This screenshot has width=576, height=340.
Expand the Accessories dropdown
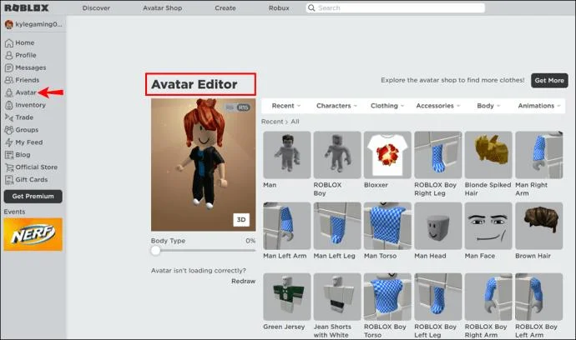point(438,106)
